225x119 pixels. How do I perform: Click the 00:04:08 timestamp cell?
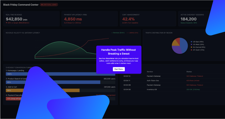point(127,89)
